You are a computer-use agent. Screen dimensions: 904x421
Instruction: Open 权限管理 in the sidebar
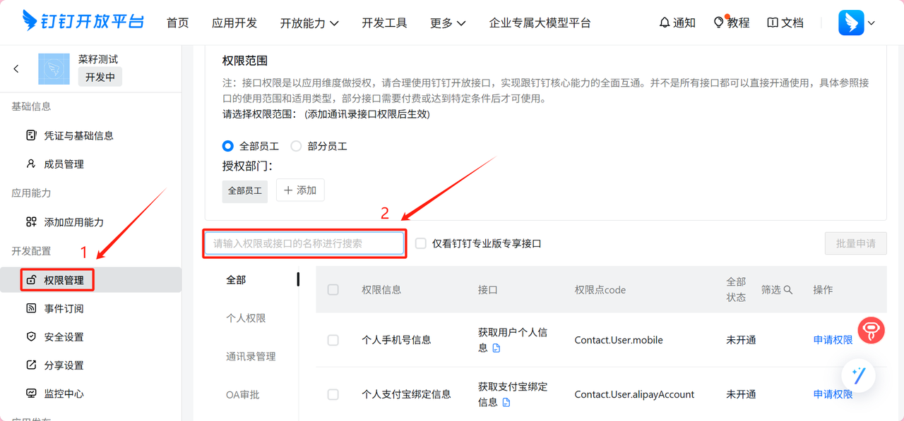pos(64,280)
